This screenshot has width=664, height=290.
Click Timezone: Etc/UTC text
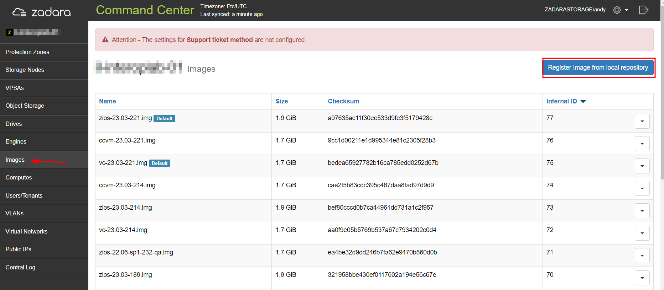point(223,6)
